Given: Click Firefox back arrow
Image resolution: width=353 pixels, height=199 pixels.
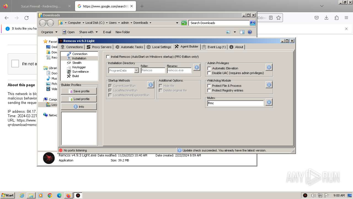Looking at the screenshot, I should 7,18.
